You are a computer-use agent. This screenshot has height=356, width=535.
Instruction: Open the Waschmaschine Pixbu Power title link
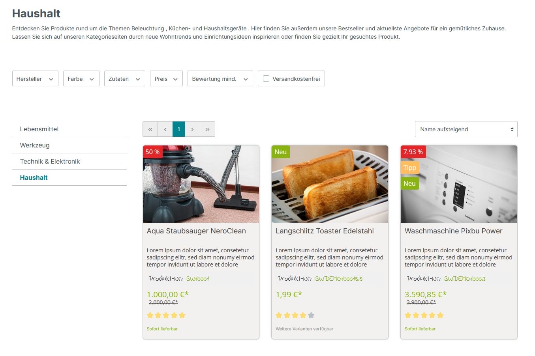click(x=453, y=231)
